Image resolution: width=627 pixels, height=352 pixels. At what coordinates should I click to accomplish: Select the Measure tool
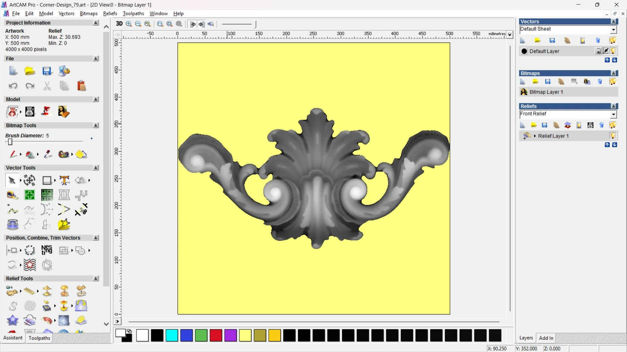(x=12, y=195)
